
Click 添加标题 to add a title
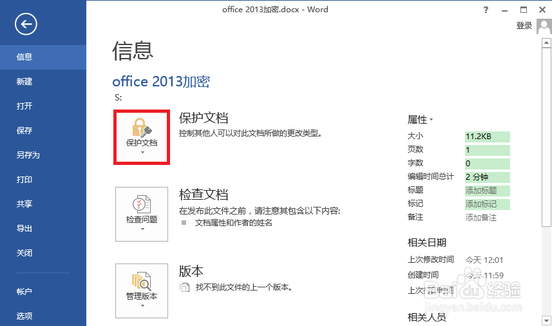click(487, 191)
